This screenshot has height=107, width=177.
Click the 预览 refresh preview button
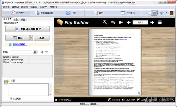tap(71, 13)
